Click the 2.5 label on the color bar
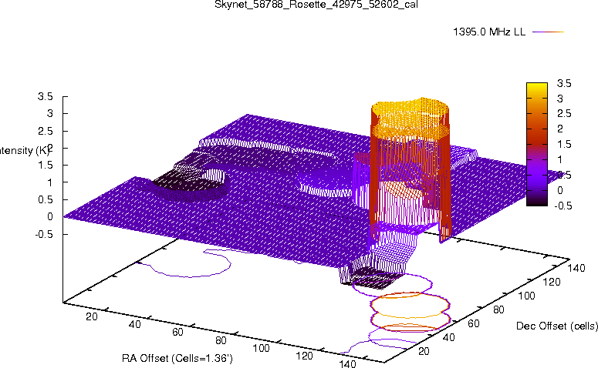598x368 pixels. [x=564, y=113]
